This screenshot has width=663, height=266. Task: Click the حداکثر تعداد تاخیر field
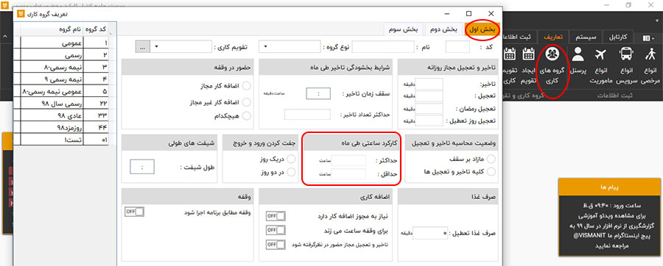[x=307, y=114]
